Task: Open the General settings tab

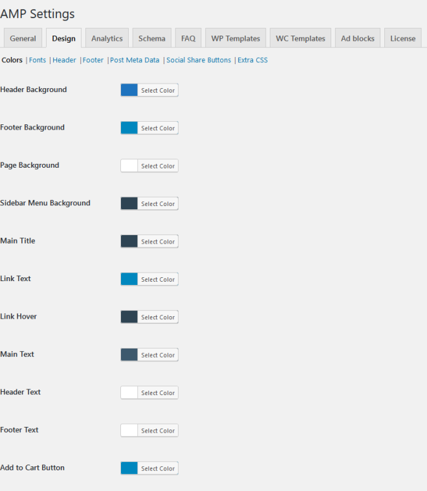Action: (x=23, y=38)
